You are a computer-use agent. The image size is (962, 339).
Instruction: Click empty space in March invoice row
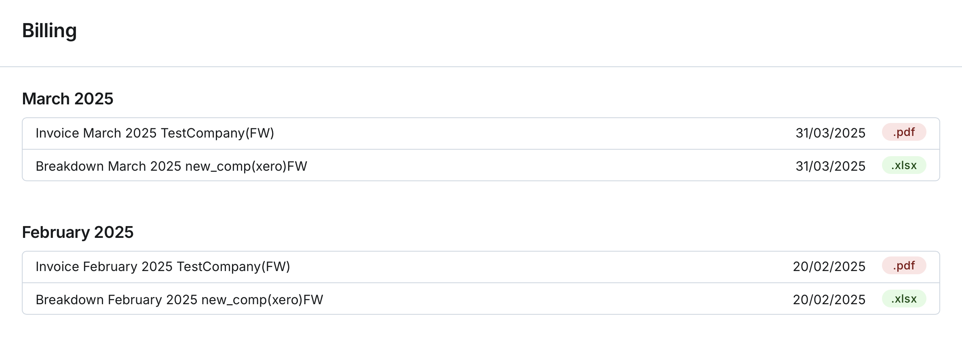pyautogui.click(x=525, y=133)
